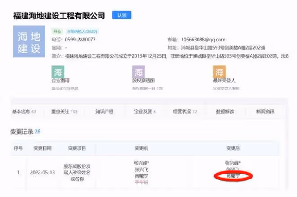Viewport: 297px width, 197px height.
Task: Switch to the 重点关注 tab
Action: click(x=64, y=111)
